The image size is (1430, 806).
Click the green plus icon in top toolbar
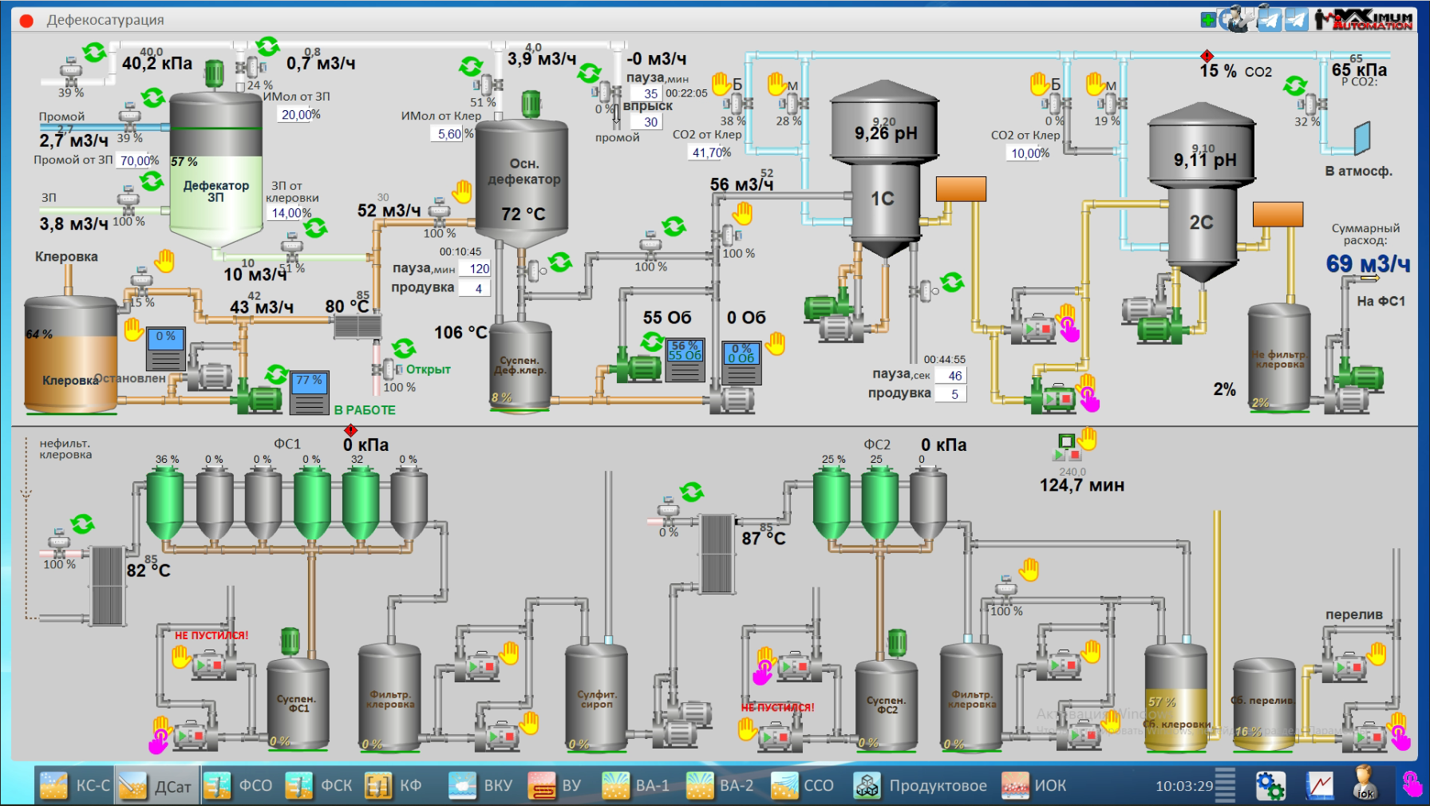pyautogui.click(x=1208, y=19)
